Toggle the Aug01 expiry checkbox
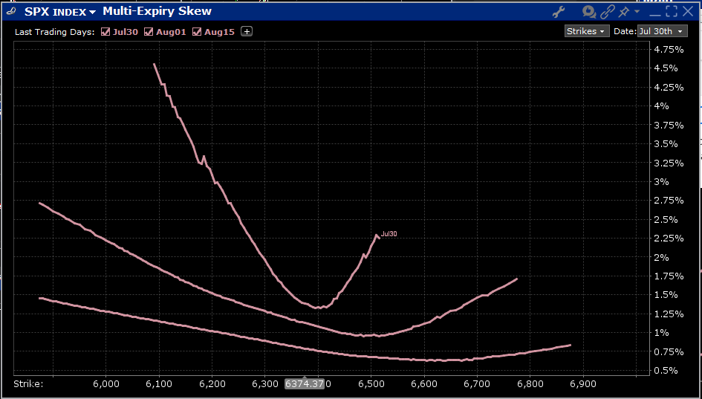 coord(149,31)
